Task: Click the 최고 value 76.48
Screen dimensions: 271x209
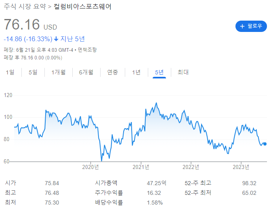Action: (x=52, y=193)
